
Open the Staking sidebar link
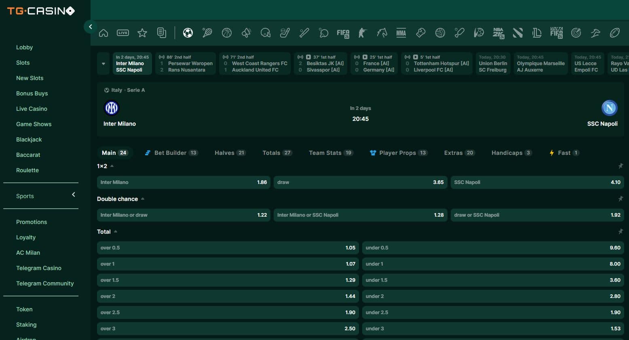pos(26,325)
